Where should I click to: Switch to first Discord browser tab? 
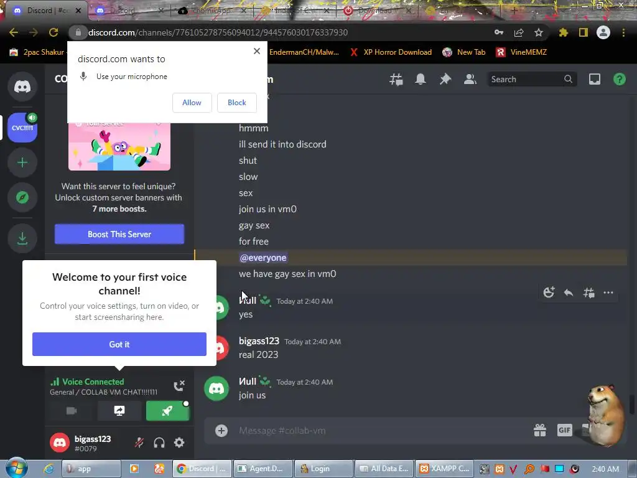(x=45, y=11)
